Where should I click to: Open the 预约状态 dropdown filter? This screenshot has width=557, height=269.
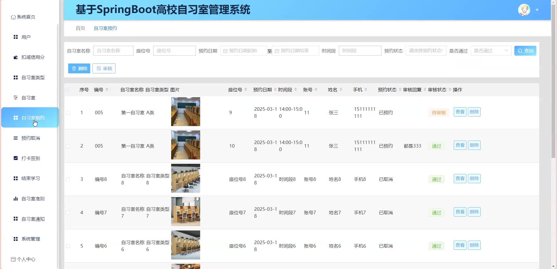[426, 51]
